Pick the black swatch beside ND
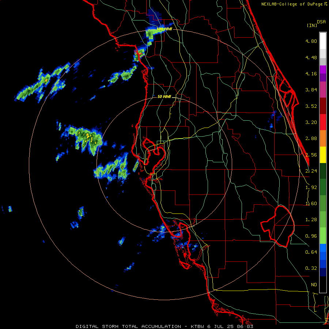Image resolution: width=329 pixels, height=329 pixels. click(x=323, y=284)
